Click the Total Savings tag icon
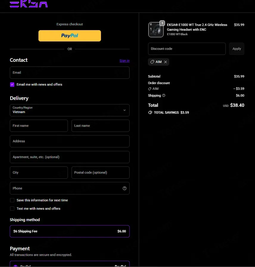The height and width of the screenshot is (267, 255). pyautogui.click(x=150, y=112)
